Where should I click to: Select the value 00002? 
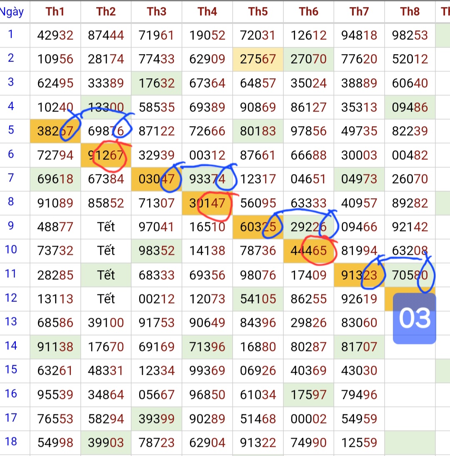coord(308,419)
